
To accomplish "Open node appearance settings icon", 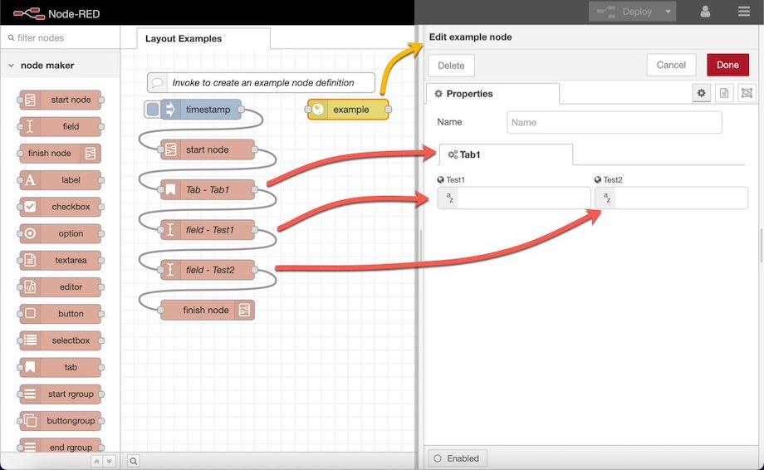I will 747,93.
